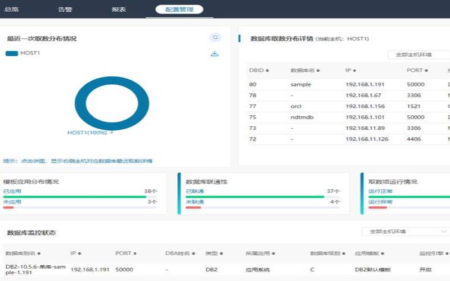Screen dimensions: 450x281
Task: Click the red 未联通 progress bar
Action: (x=193, y=207)
